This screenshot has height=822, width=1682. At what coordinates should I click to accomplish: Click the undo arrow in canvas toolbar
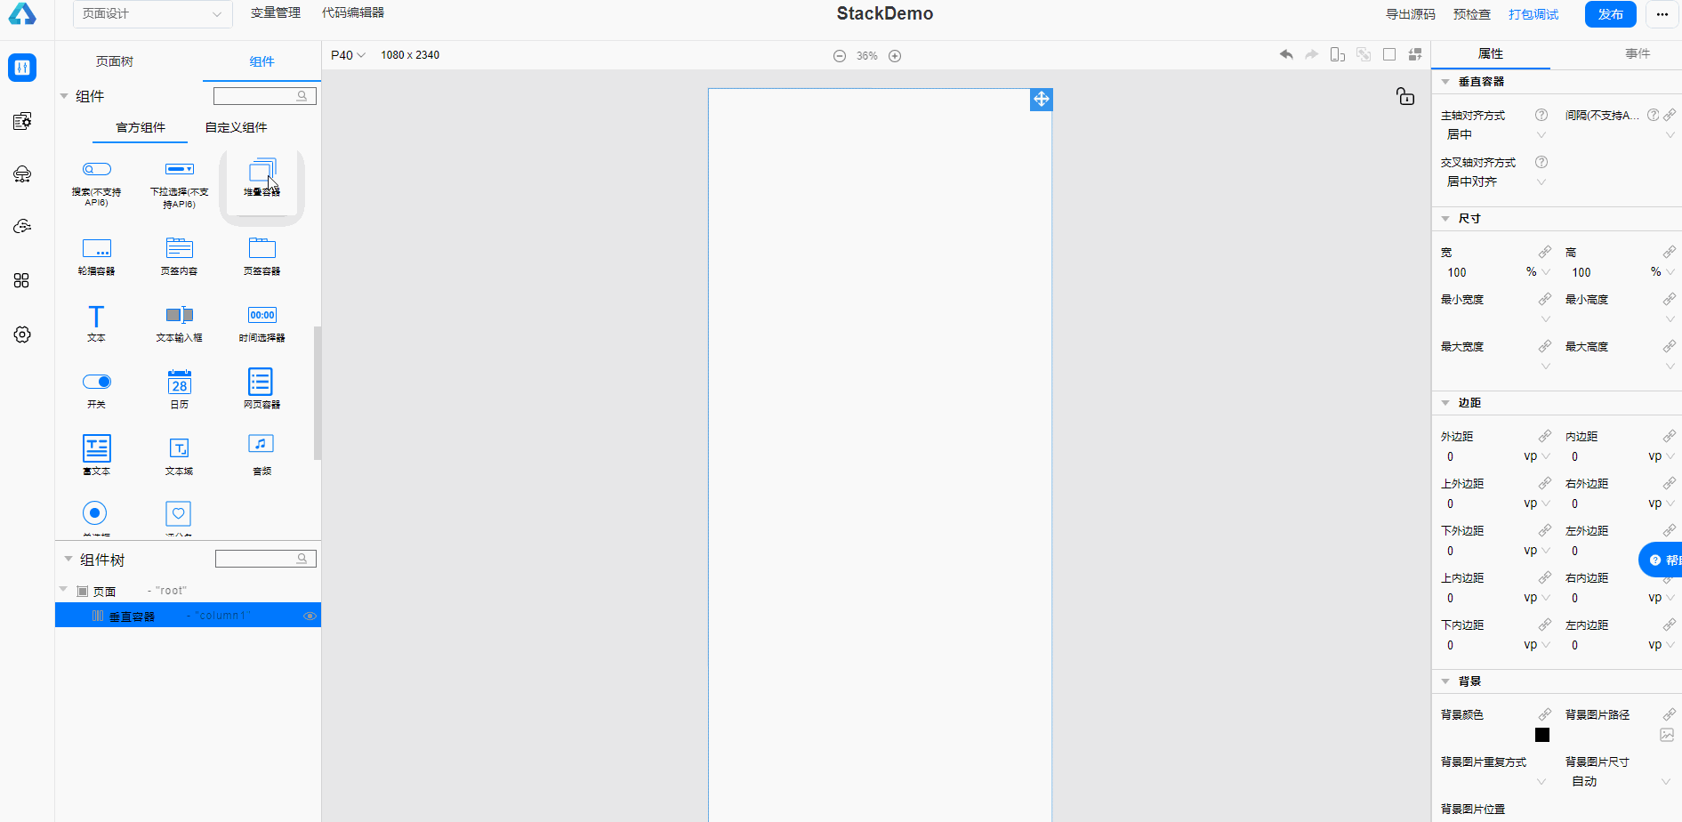coord(1286,54)
